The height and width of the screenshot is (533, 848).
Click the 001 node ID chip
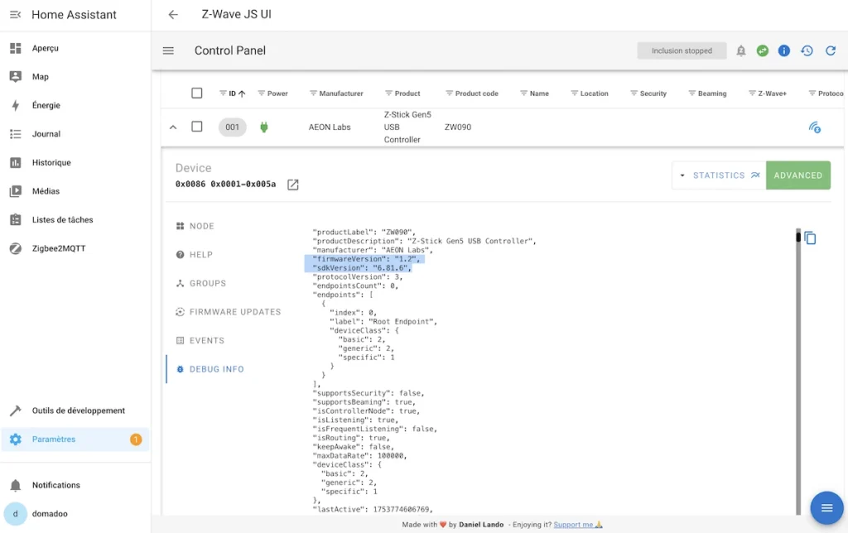pos(233,127)
